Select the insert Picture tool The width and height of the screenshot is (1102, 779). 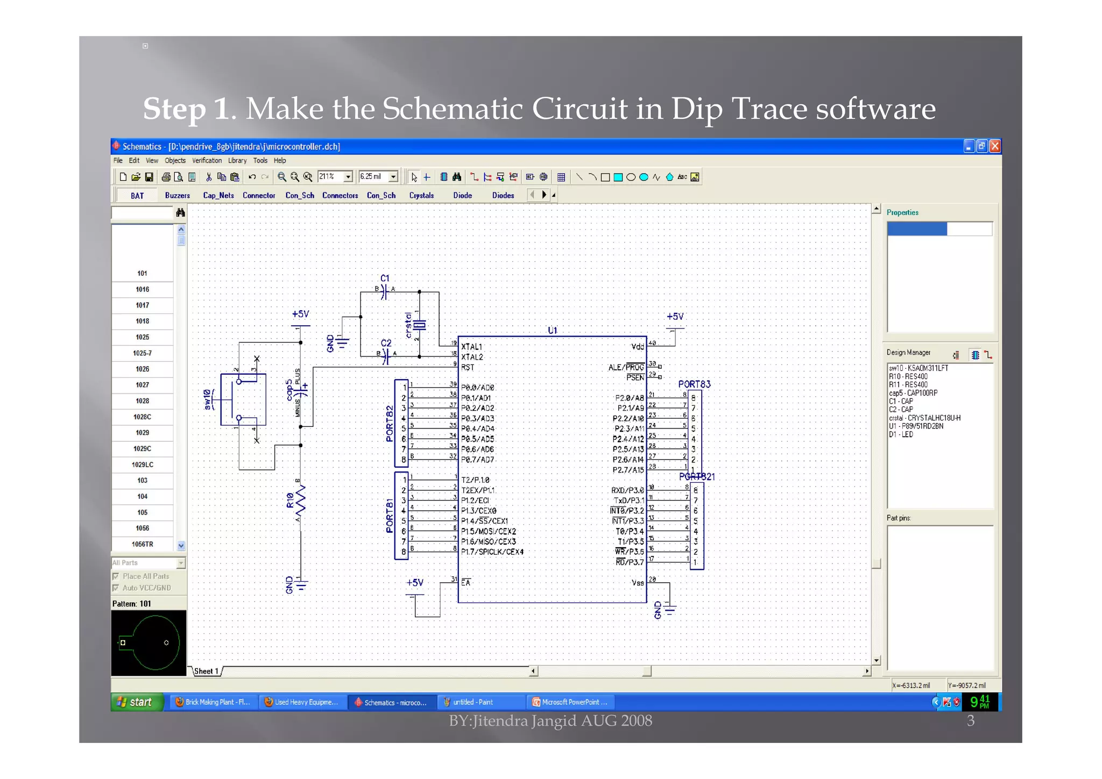tap(695, 177)
